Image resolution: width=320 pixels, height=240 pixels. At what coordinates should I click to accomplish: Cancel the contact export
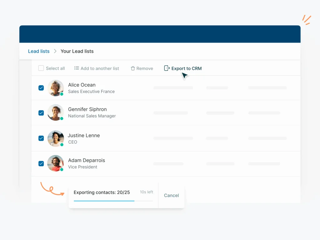point(171,195)
